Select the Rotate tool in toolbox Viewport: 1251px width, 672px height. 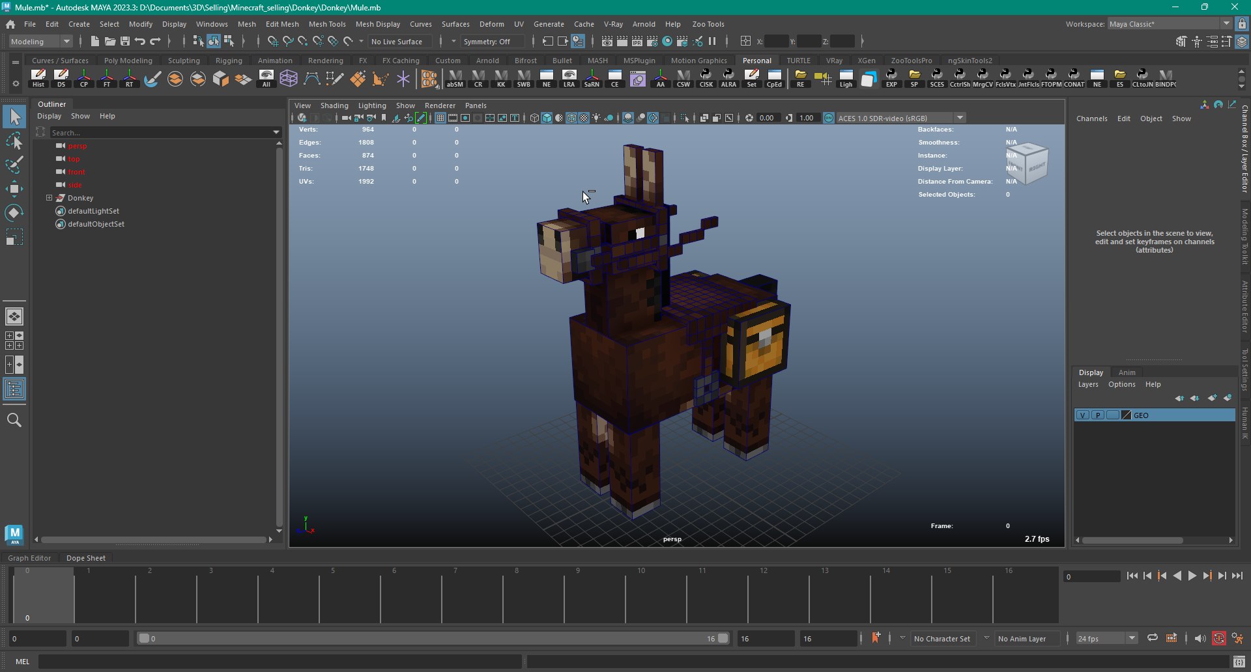point(14,213)
